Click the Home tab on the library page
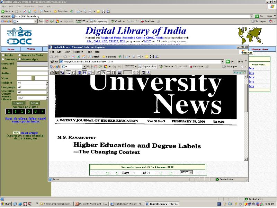 (x=11, y=49)
